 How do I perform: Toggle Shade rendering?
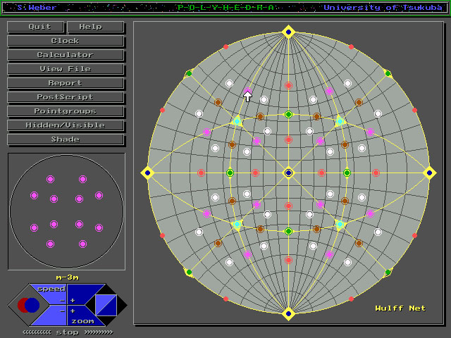coord(66,139)
